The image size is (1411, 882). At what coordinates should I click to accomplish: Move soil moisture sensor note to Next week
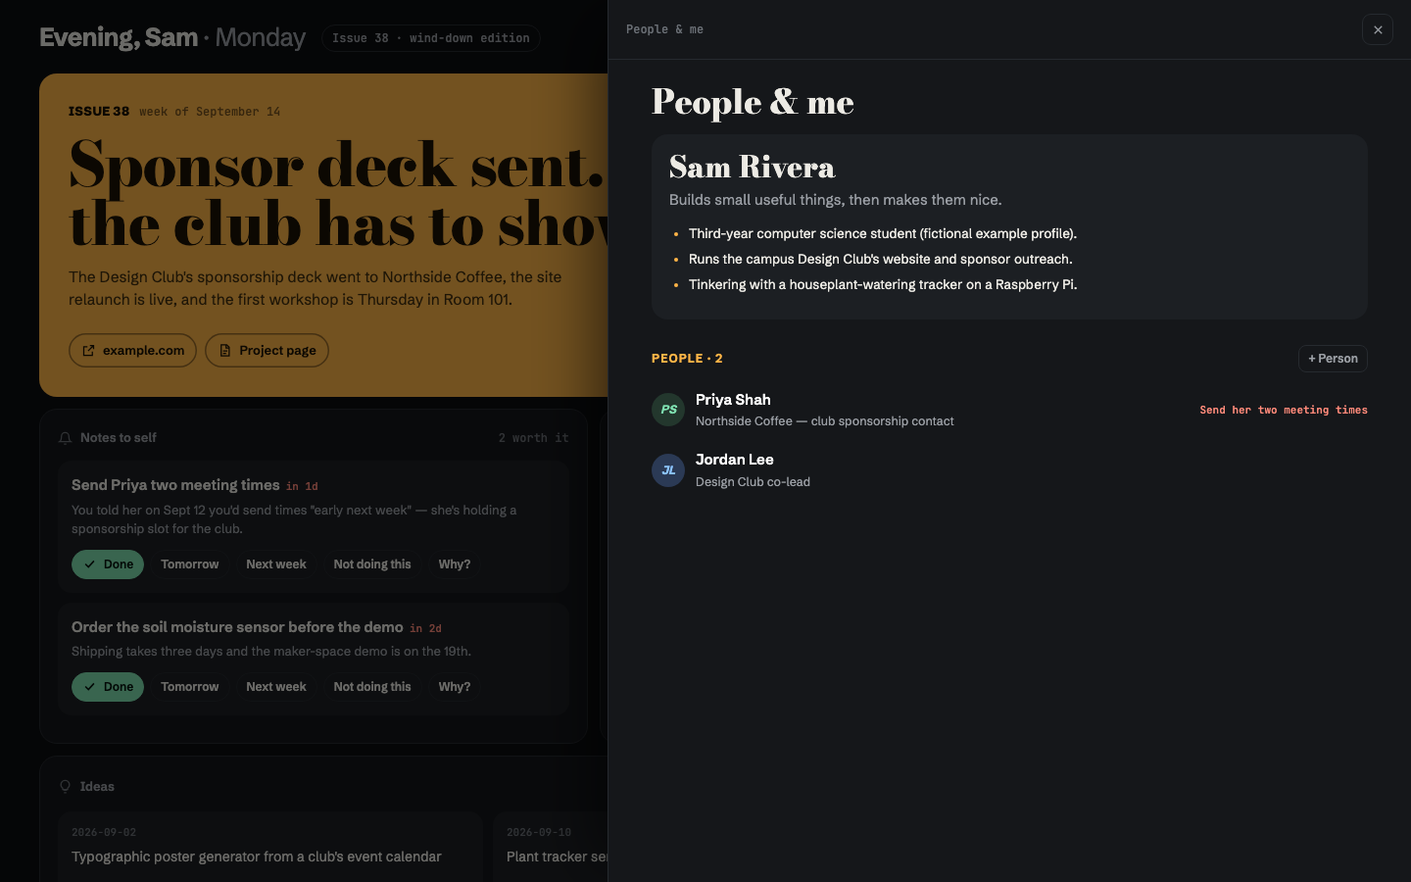[x=276, y=687]
